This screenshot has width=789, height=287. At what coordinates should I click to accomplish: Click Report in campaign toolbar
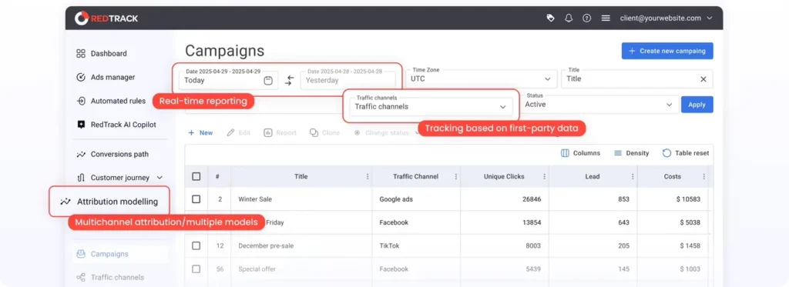point(280,132)
